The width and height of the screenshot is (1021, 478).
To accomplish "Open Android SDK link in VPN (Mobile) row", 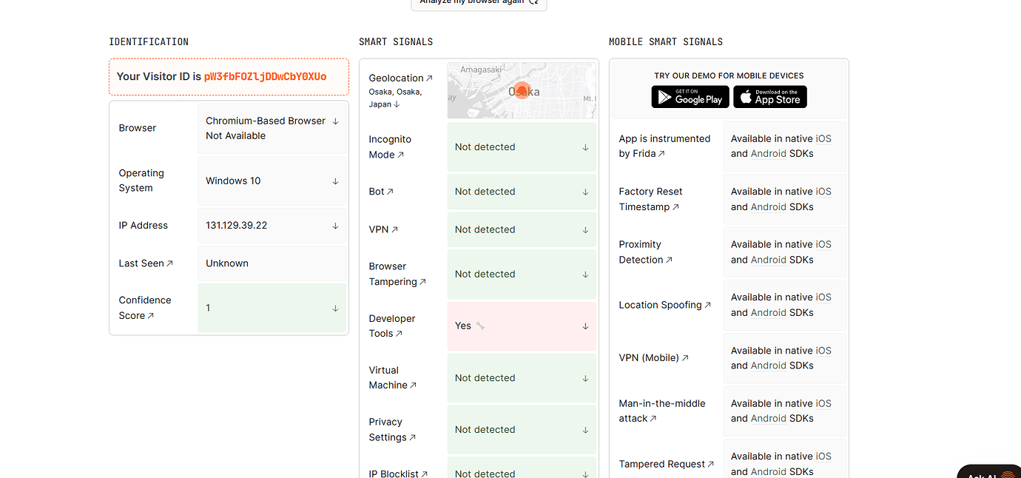I will coord(769,366).
